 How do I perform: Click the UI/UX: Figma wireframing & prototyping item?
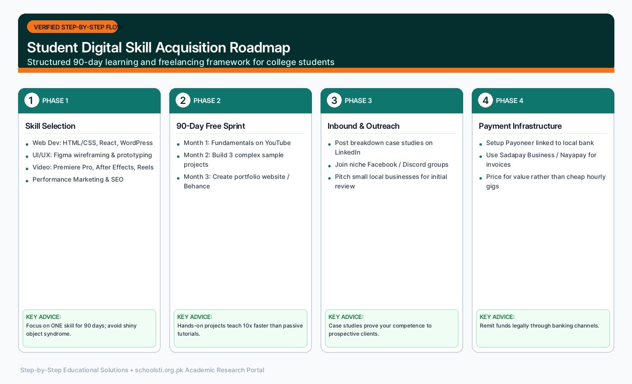(92, 155)
